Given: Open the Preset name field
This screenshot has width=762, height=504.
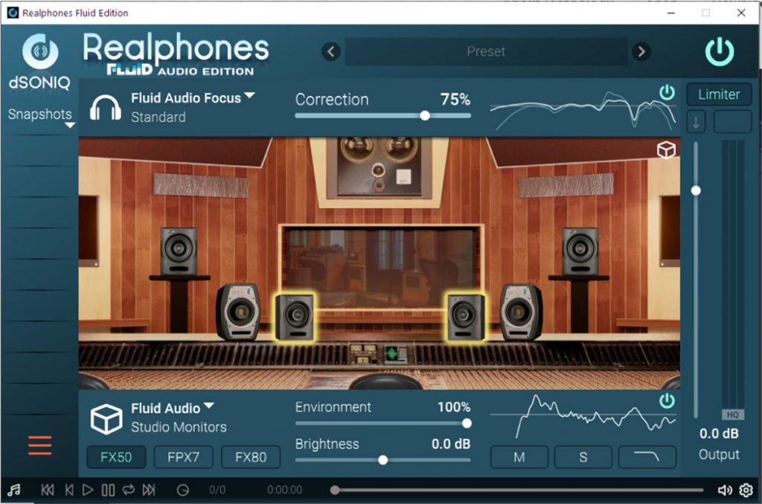Looking at the screenshot, I should coord(486,51).
